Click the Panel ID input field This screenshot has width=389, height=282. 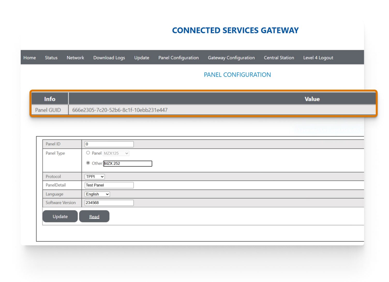point(109,144)
